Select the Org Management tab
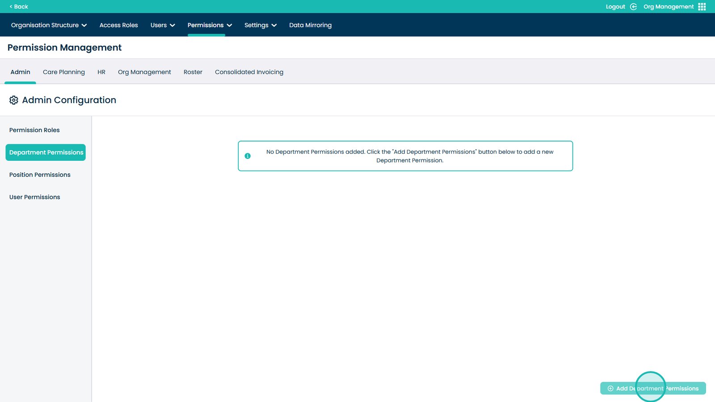 (x=144, y=72)
